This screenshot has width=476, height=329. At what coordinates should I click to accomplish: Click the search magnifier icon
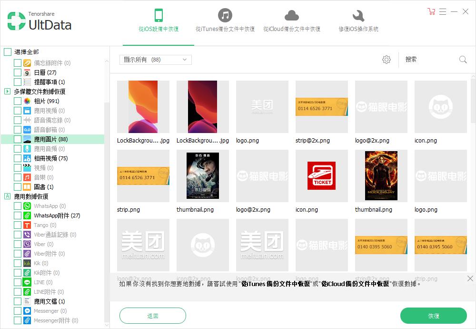pos(463,60)
